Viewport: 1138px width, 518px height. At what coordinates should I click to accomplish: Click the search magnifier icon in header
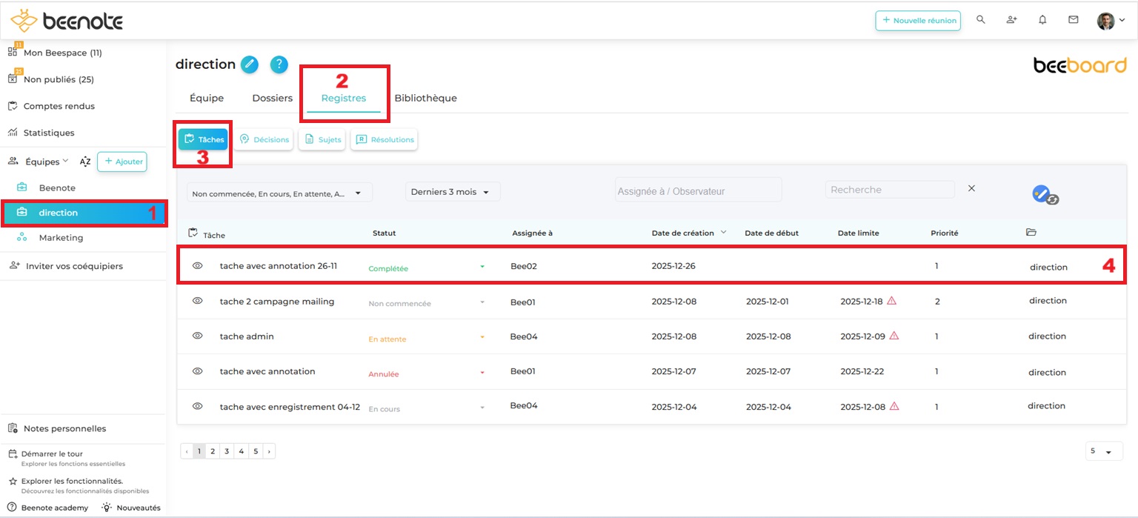[x=981, y=20]
